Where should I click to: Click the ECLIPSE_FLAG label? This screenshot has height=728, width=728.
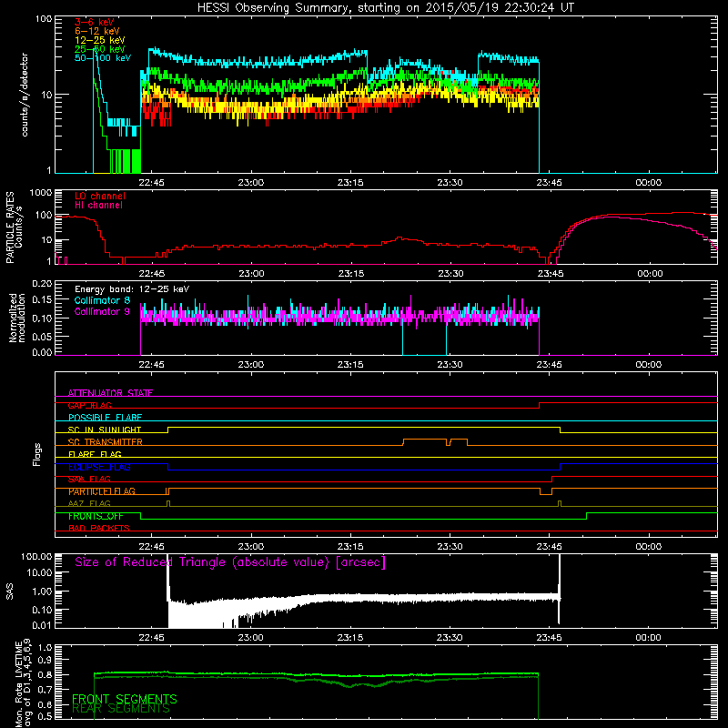click(x=99, y=467)
